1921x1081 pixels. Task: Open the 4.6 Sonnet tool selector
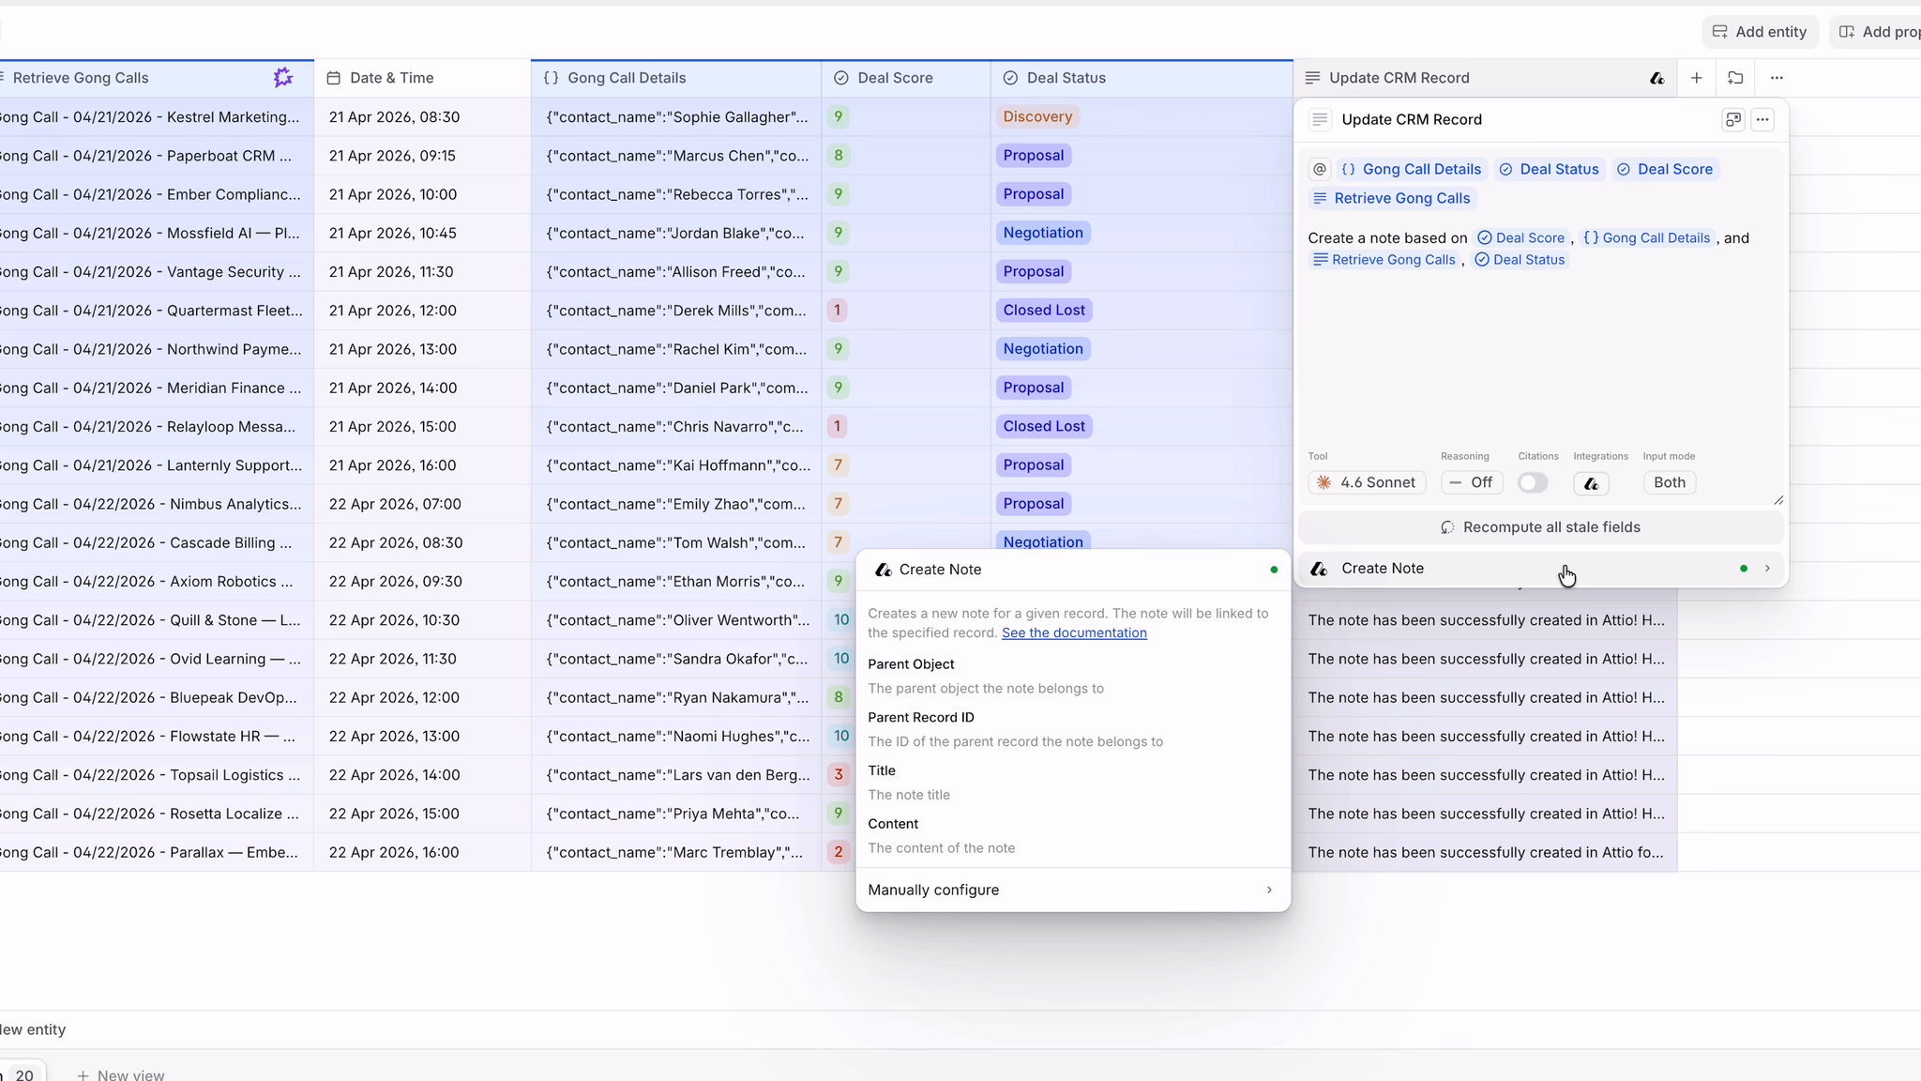[1367, 482]
